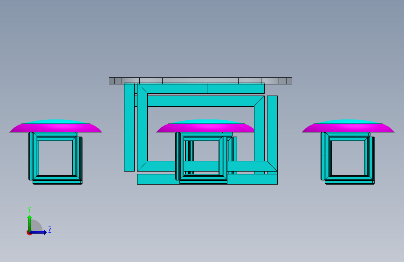Click the green Y axis arrow of triad
The height and width of the screenshot is (262, 404).
click(30, 223)
